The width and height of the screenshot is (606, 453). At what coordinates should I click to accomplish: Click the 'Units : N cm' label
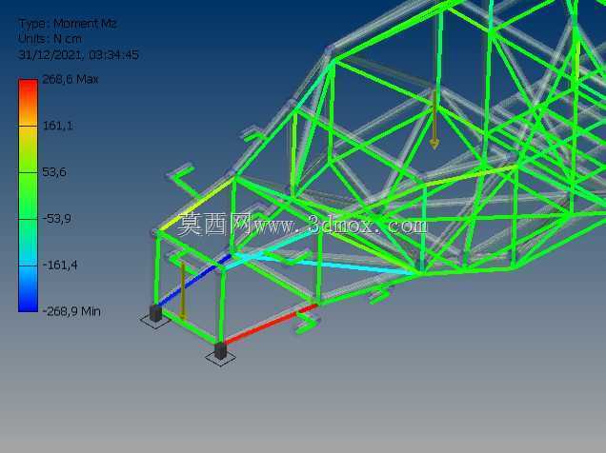[50, 39]
